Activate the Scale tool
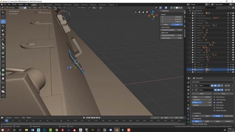This screenshot has height=132, width=235. (x=3, y=30)
